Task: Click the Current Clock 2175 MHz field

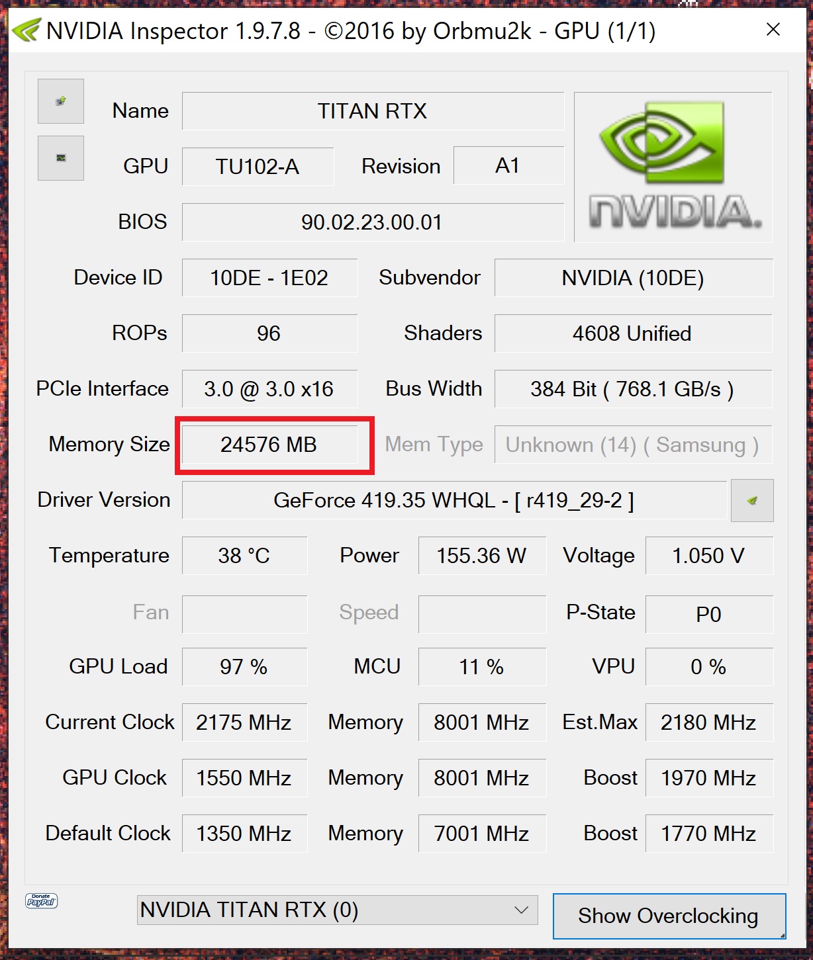Action: pyautogui.click(x=244, y=722)
